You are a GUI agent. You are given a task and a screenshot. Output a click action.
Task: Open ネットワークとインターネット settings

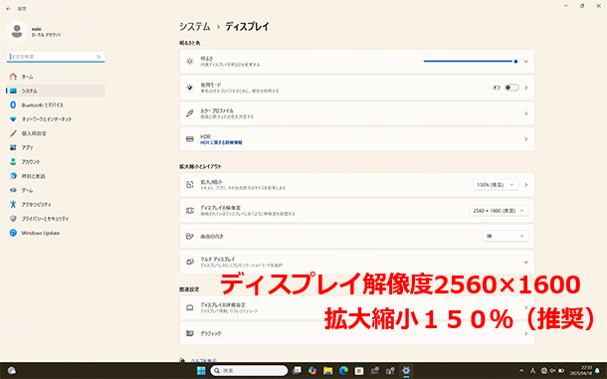pyautogui.click(x=56, y=119)
